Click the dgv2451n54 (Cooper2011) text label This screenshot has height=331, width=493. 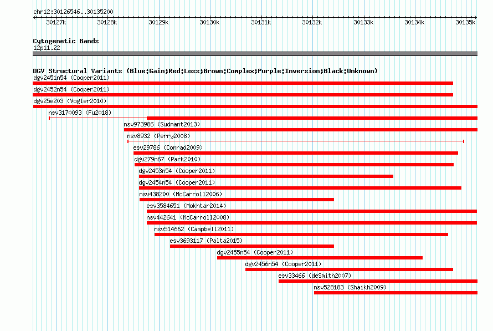point(71,78)
